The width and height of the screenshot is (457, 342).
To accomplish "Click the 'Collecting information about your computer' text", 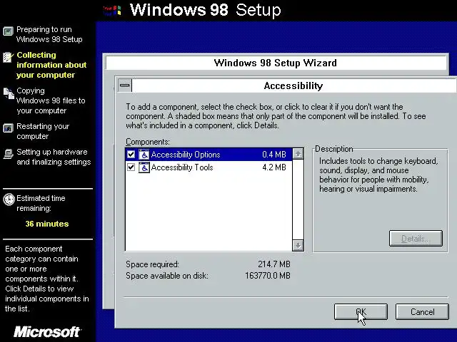I will click(x=51, y=65).
